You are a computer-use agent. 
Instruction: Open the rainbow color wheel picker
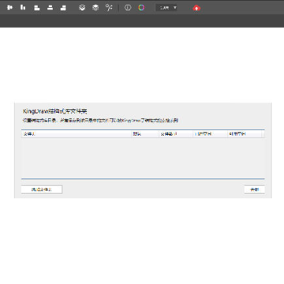(x=141, y=8)
